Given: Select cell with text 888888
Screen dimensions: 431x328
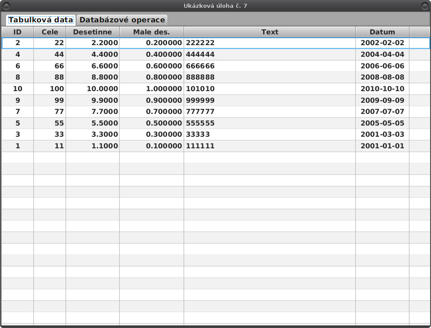Looking at the screenshot, I should [x=270, y=77].
